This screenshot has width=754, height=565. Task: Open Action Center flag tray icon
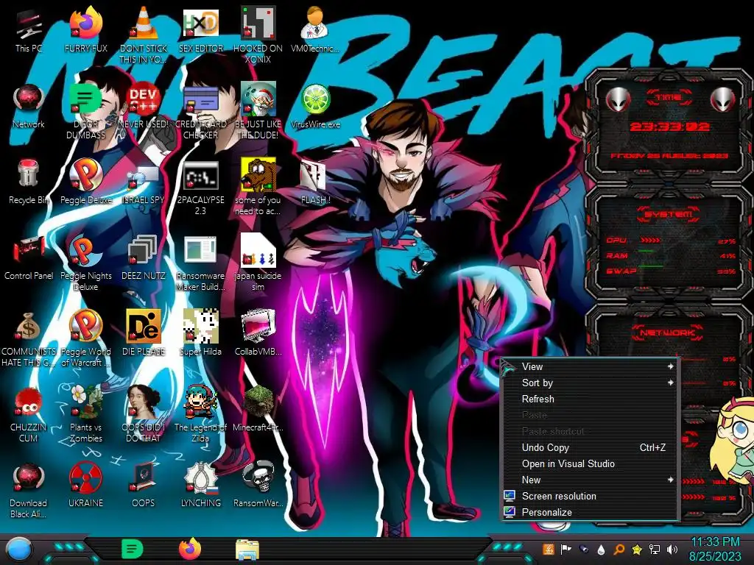click(x=566, y=549)
